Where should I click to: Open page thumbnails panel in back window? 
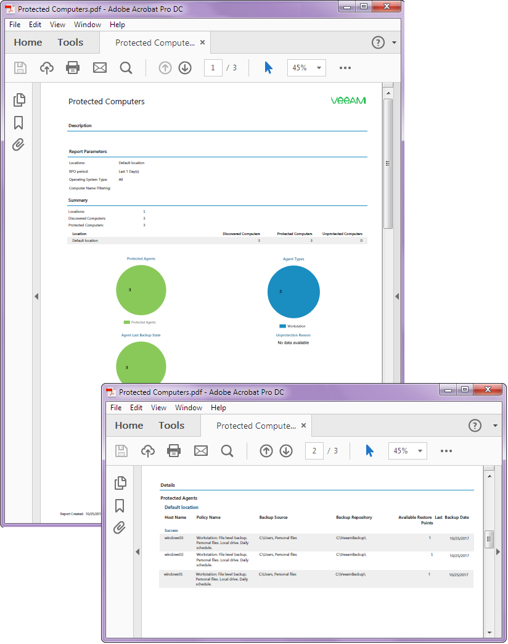pyautogui.click(x=19, y=100)
